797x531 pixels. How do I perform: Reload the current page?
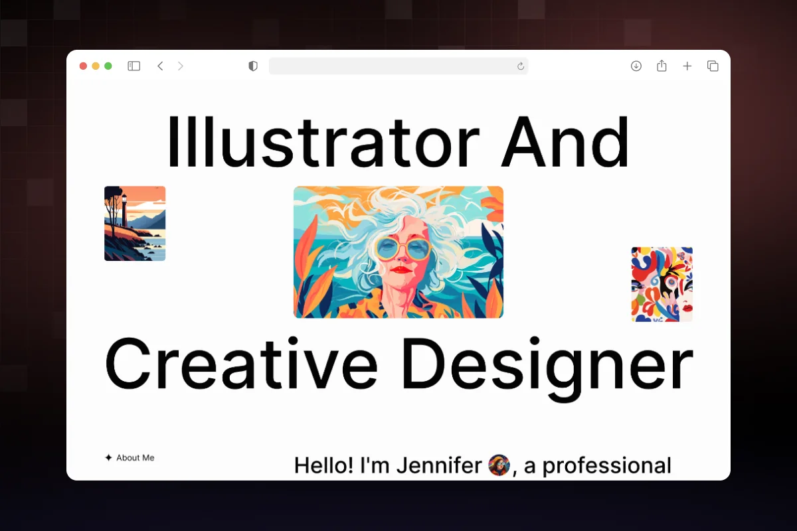pos(520,66)
